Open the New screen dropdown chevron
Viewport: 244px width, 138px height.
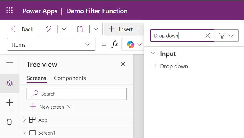point(70,107)
